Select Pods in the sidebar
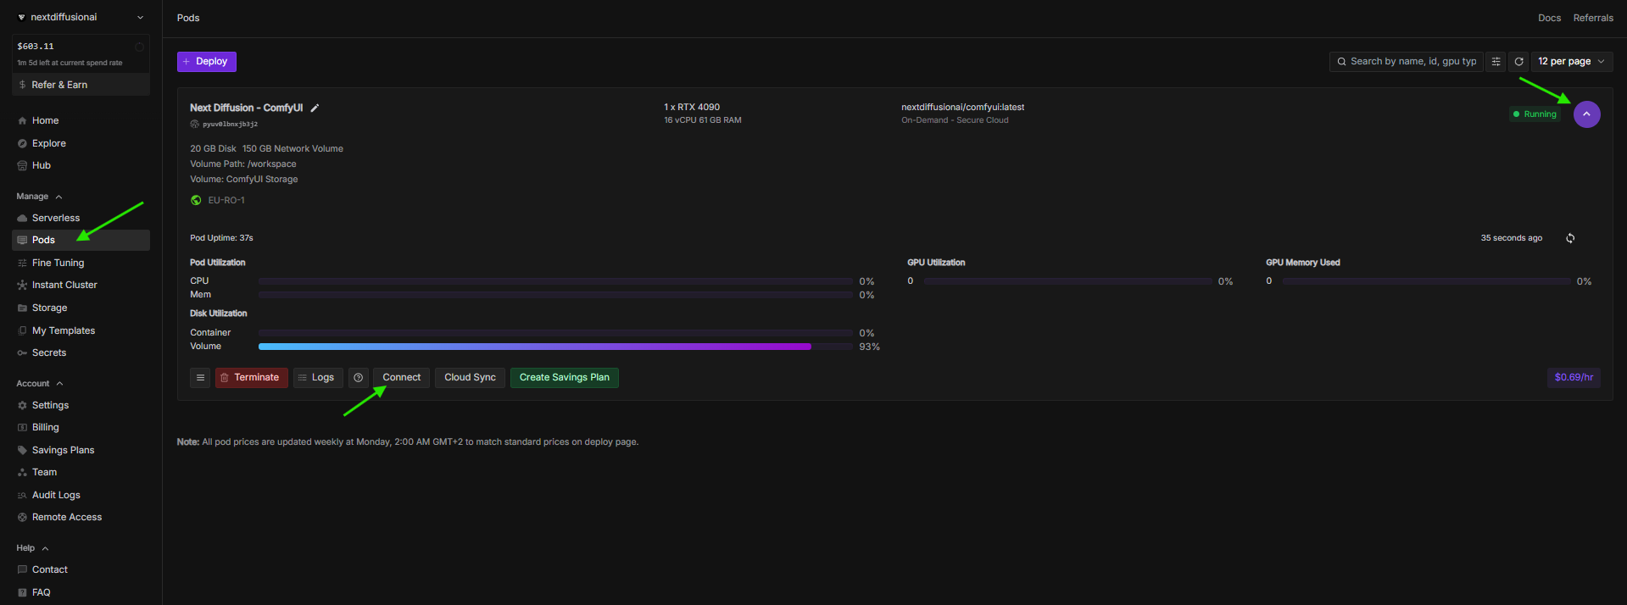 (81, 241)
